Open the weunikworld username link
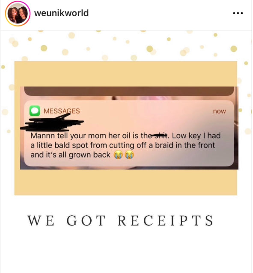253x273 pixels. pos(61,13)
